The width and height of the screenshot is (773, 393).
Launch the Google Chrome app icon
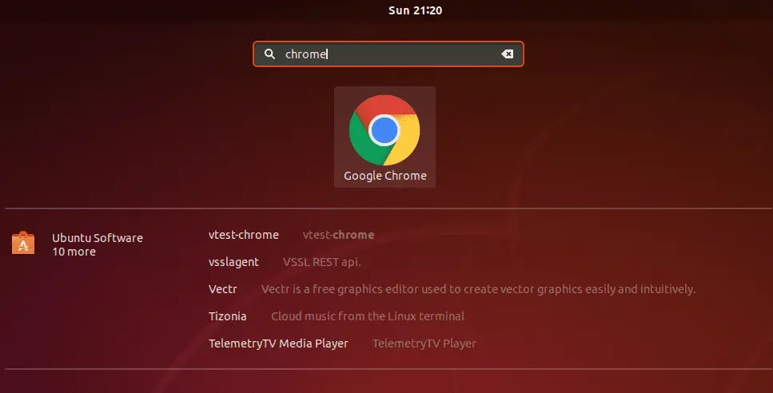pyautogui.click(x=385, y=130)
